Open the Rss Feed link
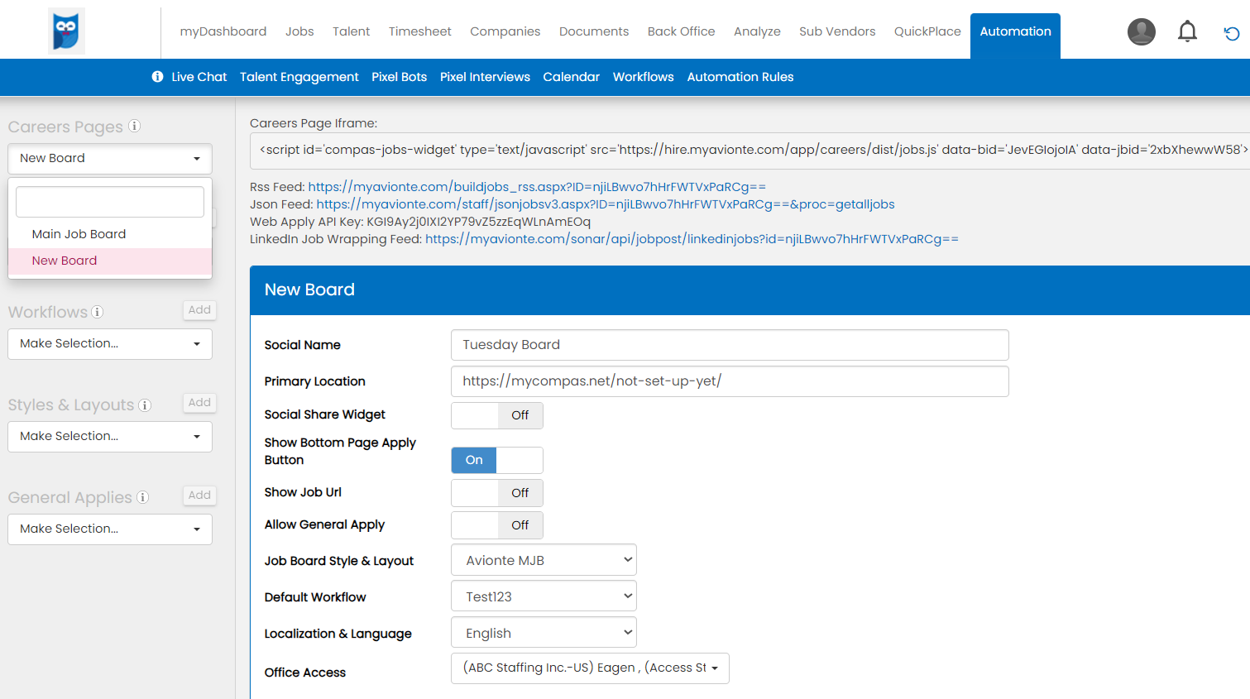The height and width of the screenshot is (699, 1250). click(x=536, y=187)
